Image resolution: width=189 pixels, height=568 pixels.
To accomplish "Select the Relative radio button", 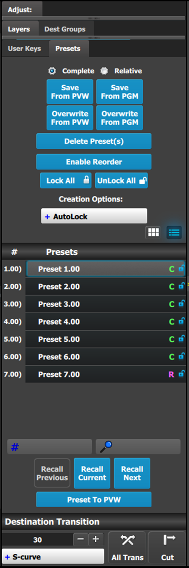I will coord(104,71).
